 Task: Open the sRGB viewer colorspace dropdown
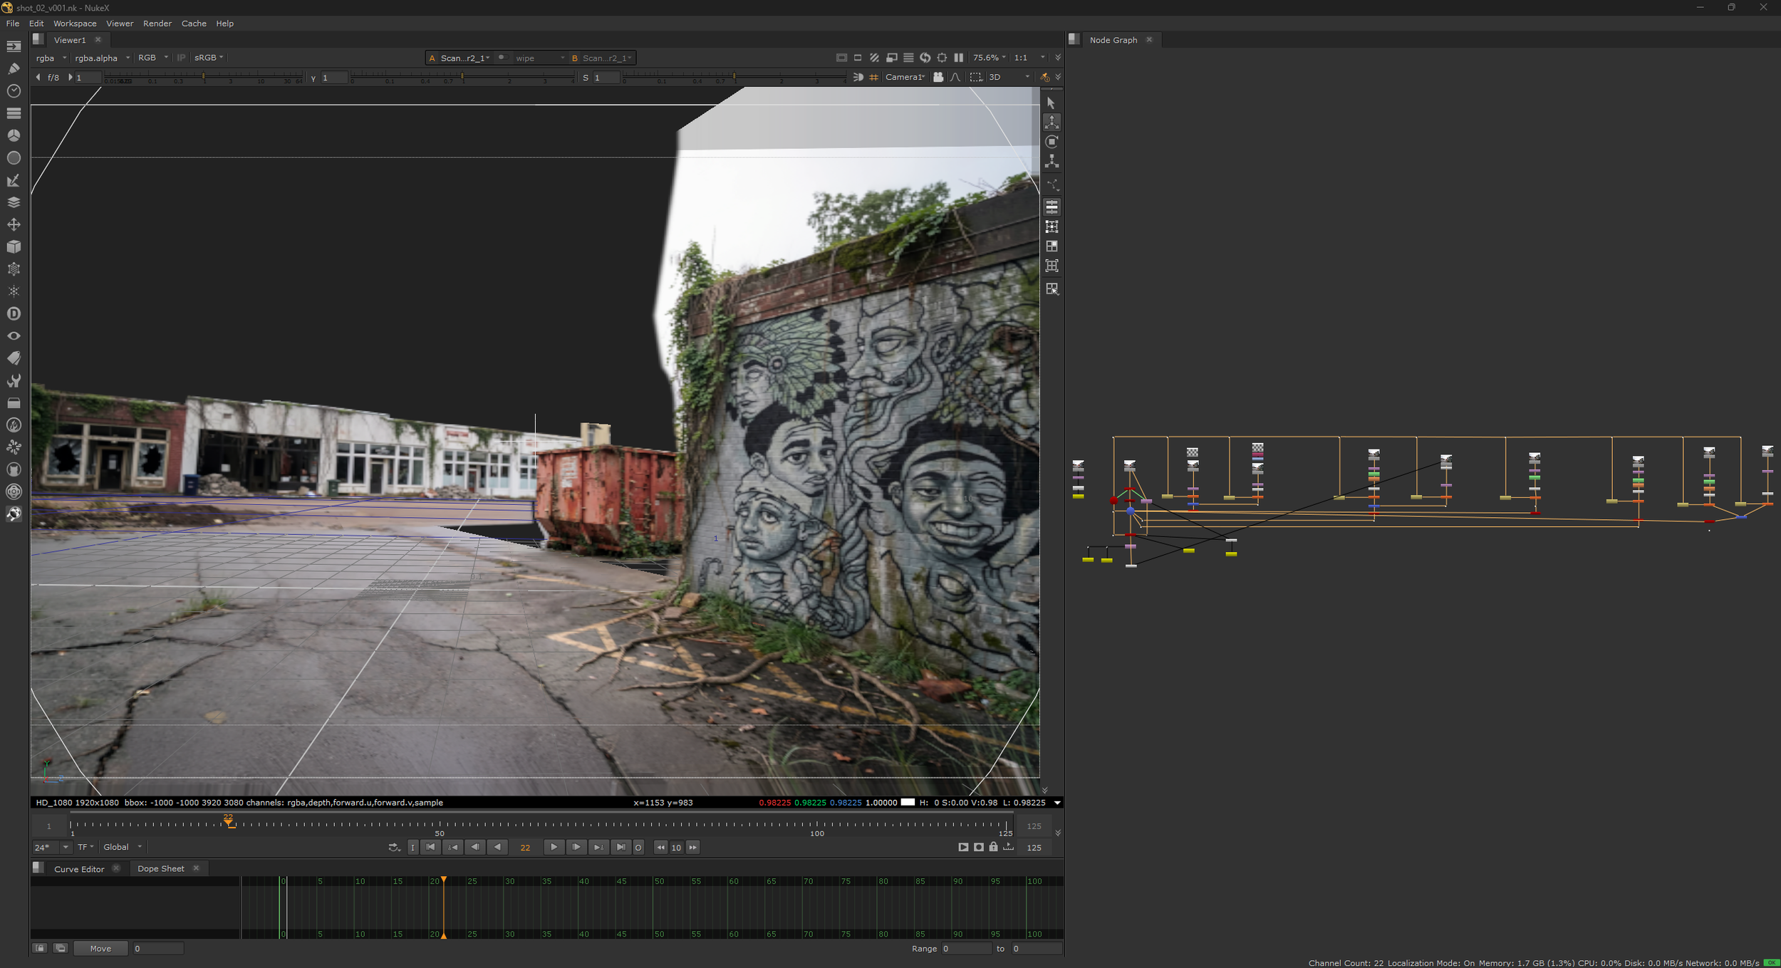pyautogui.click(x=209, y=58)
